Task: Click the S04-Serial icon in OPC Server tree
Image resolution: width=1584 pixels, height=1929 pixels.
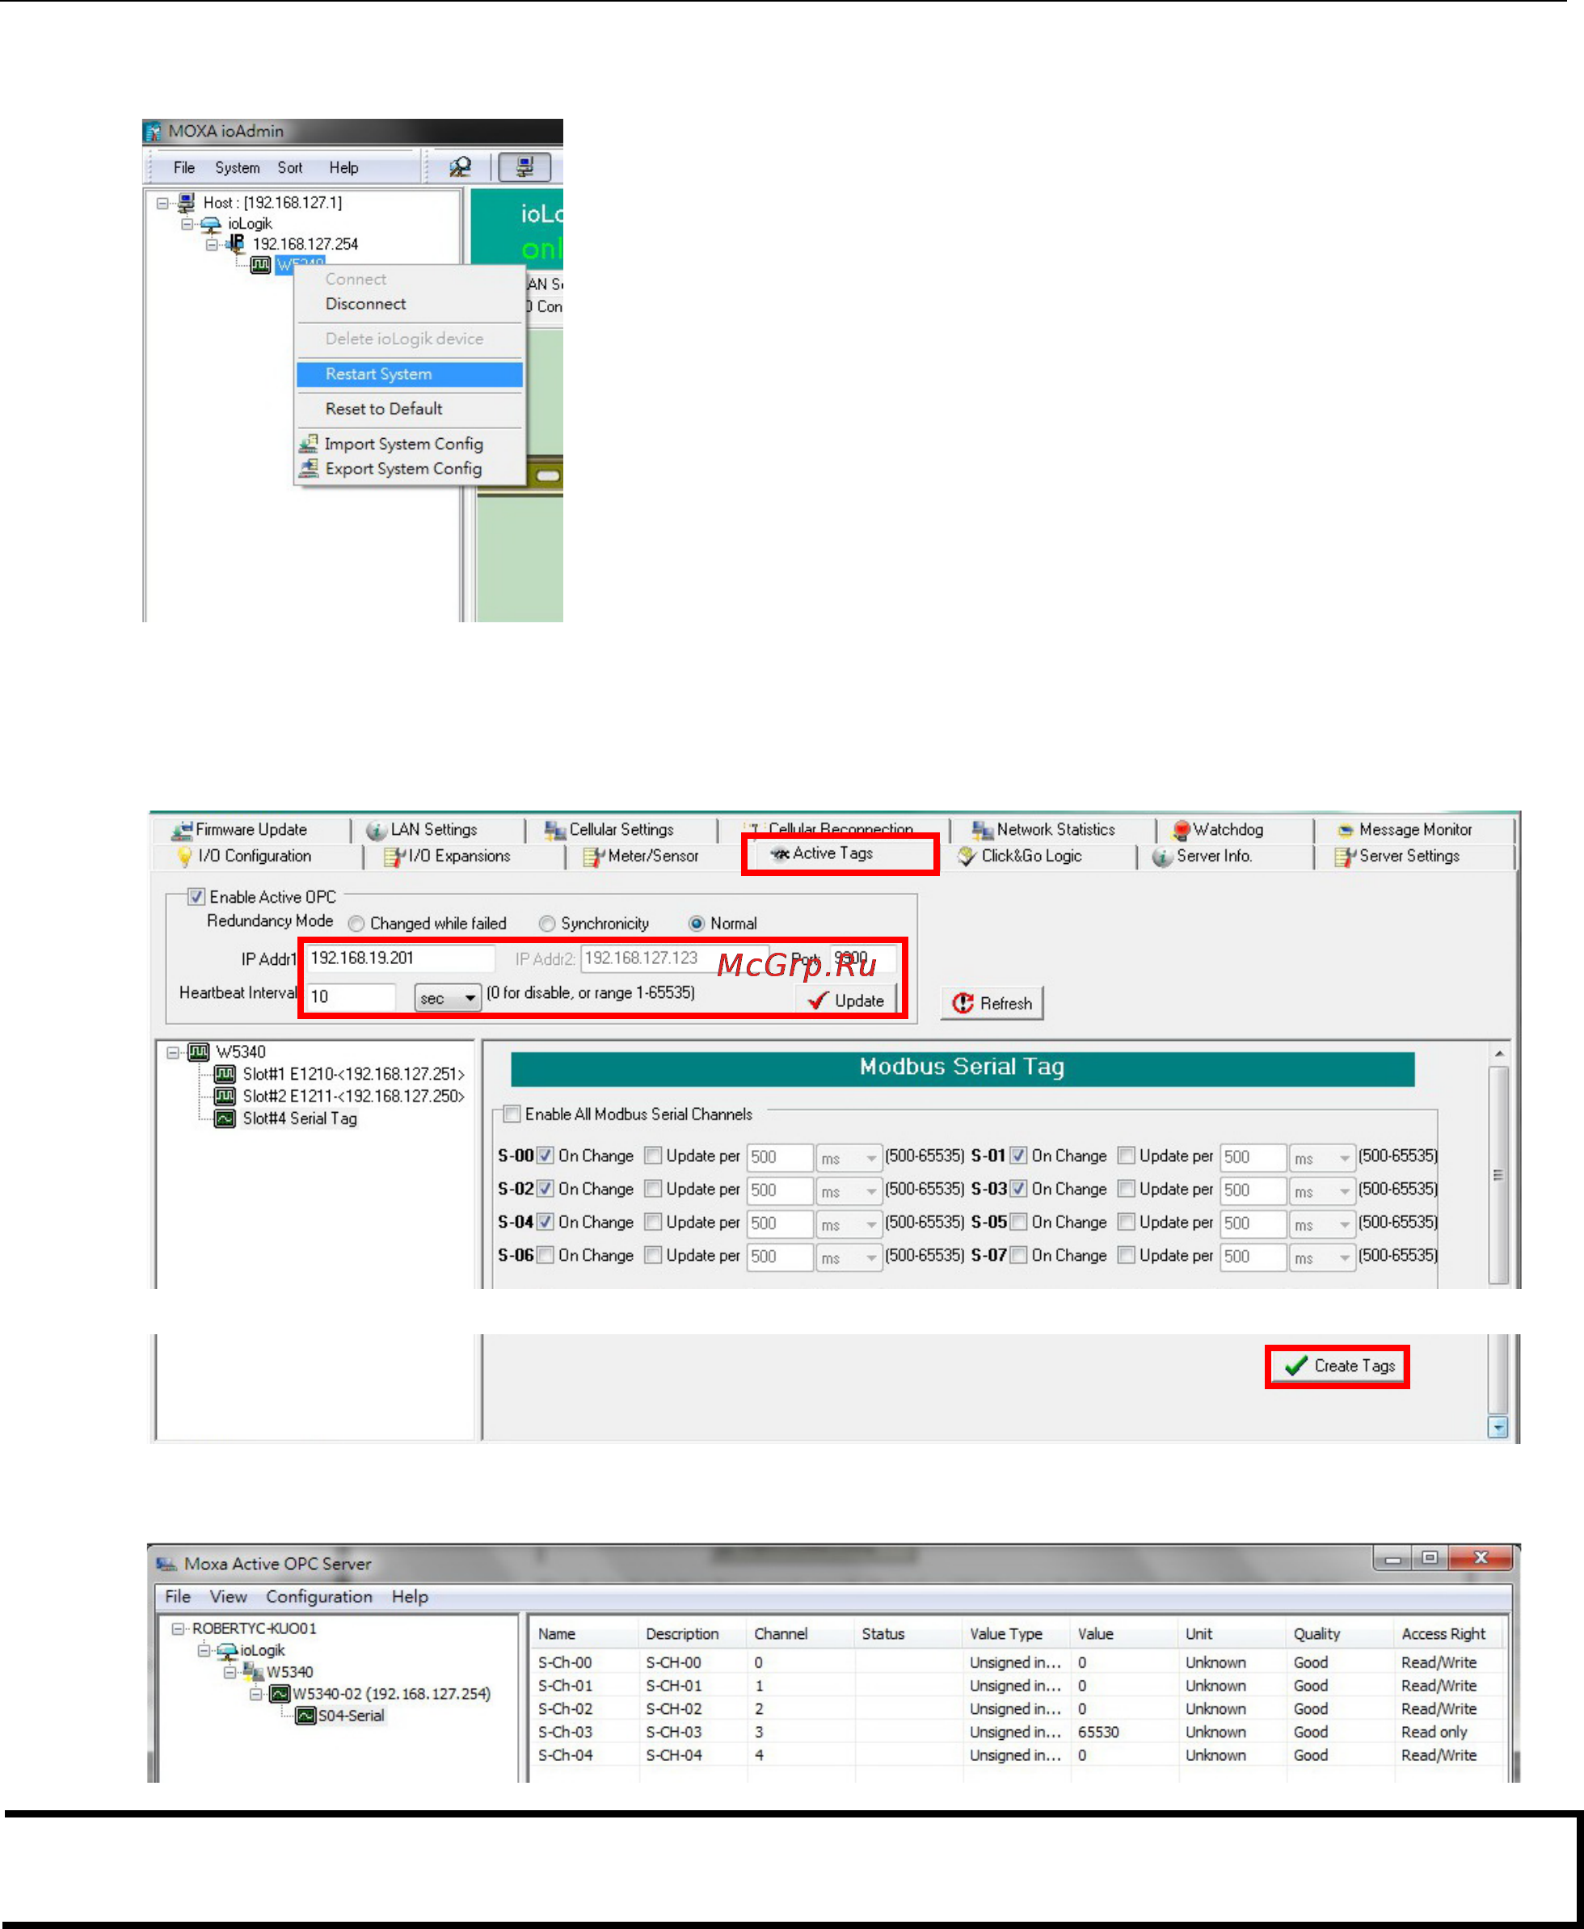Action: 305,1716
